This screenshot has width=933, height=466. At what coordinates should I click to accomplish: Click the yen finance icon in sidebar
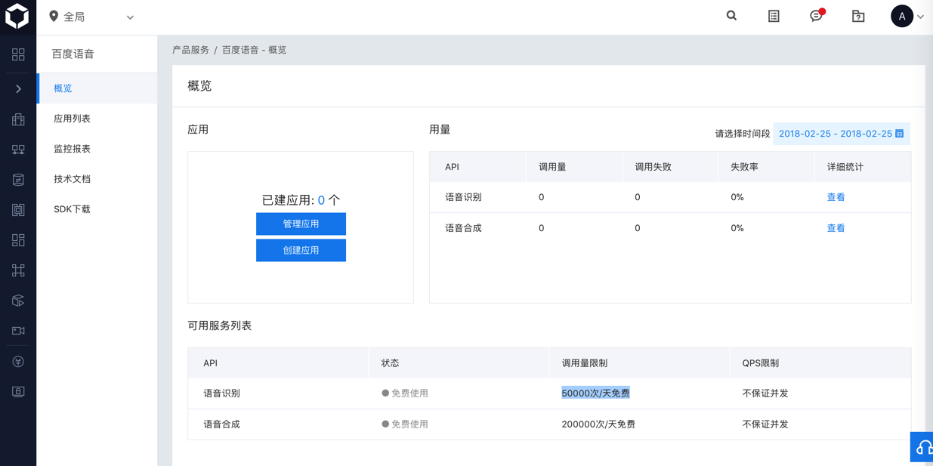pyautogui.click(x=18, y=361)
